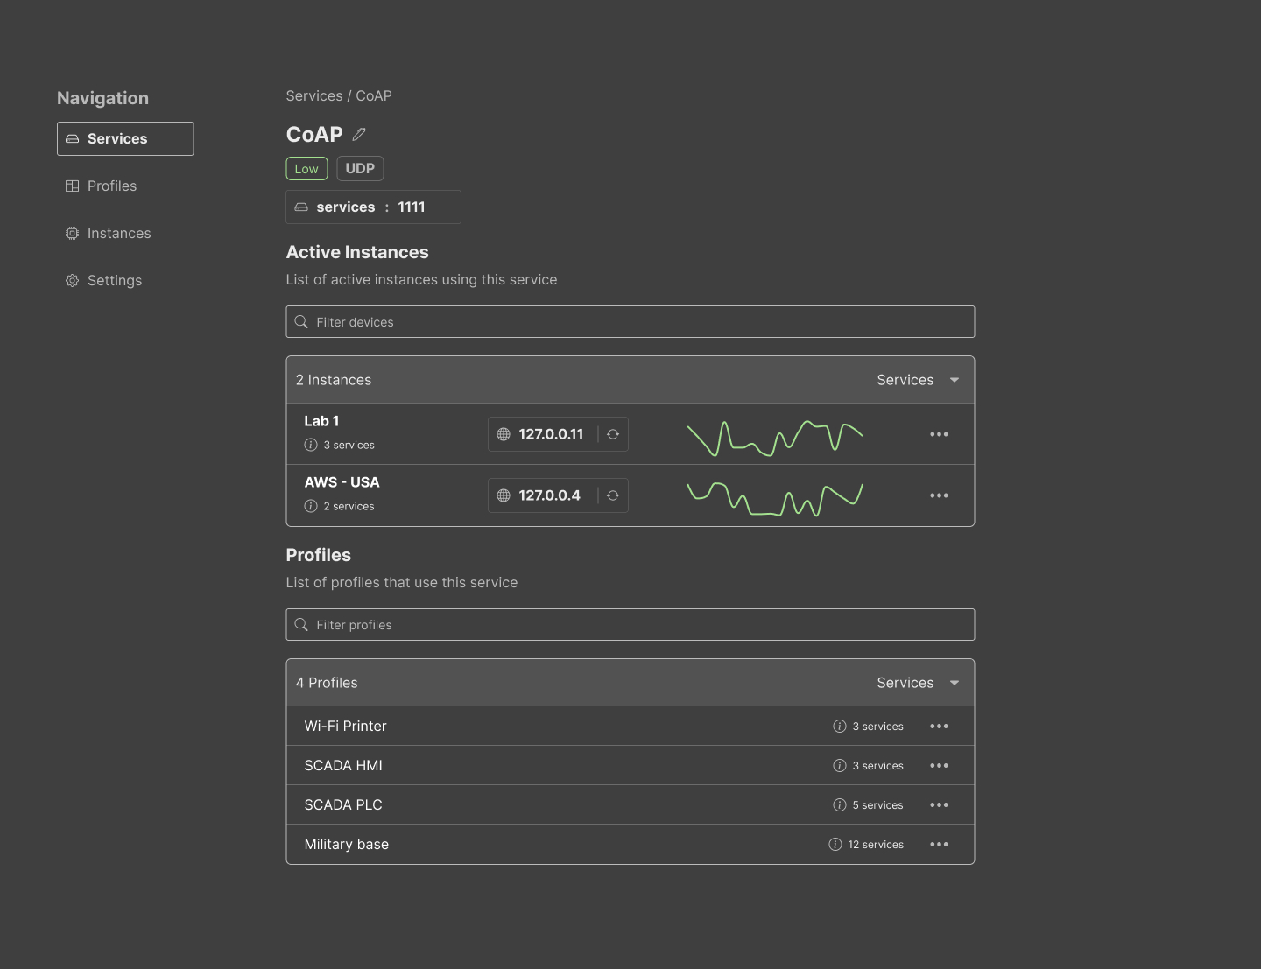Click info icon on SCADA HMI row
The height and width of the screenshot is (969, 1261).
(x=840, y=766)
